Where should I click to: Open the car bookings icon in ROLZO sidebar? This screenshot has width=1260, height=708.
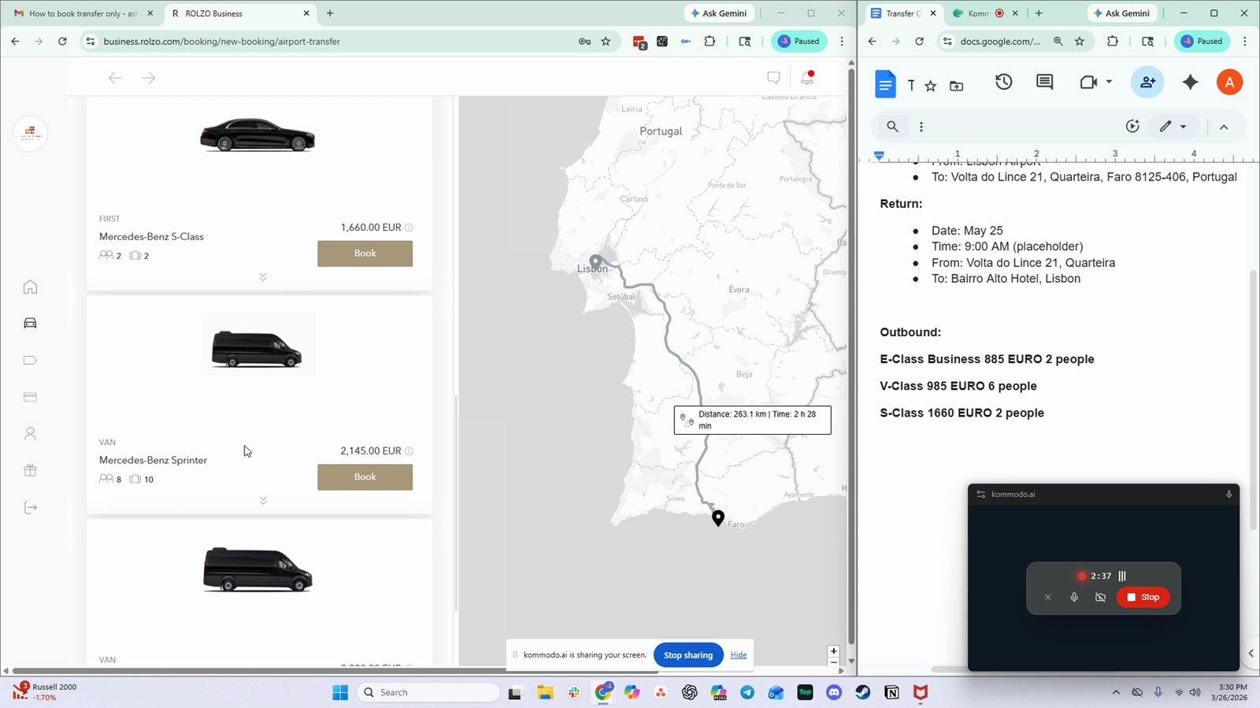coord(30,323)
